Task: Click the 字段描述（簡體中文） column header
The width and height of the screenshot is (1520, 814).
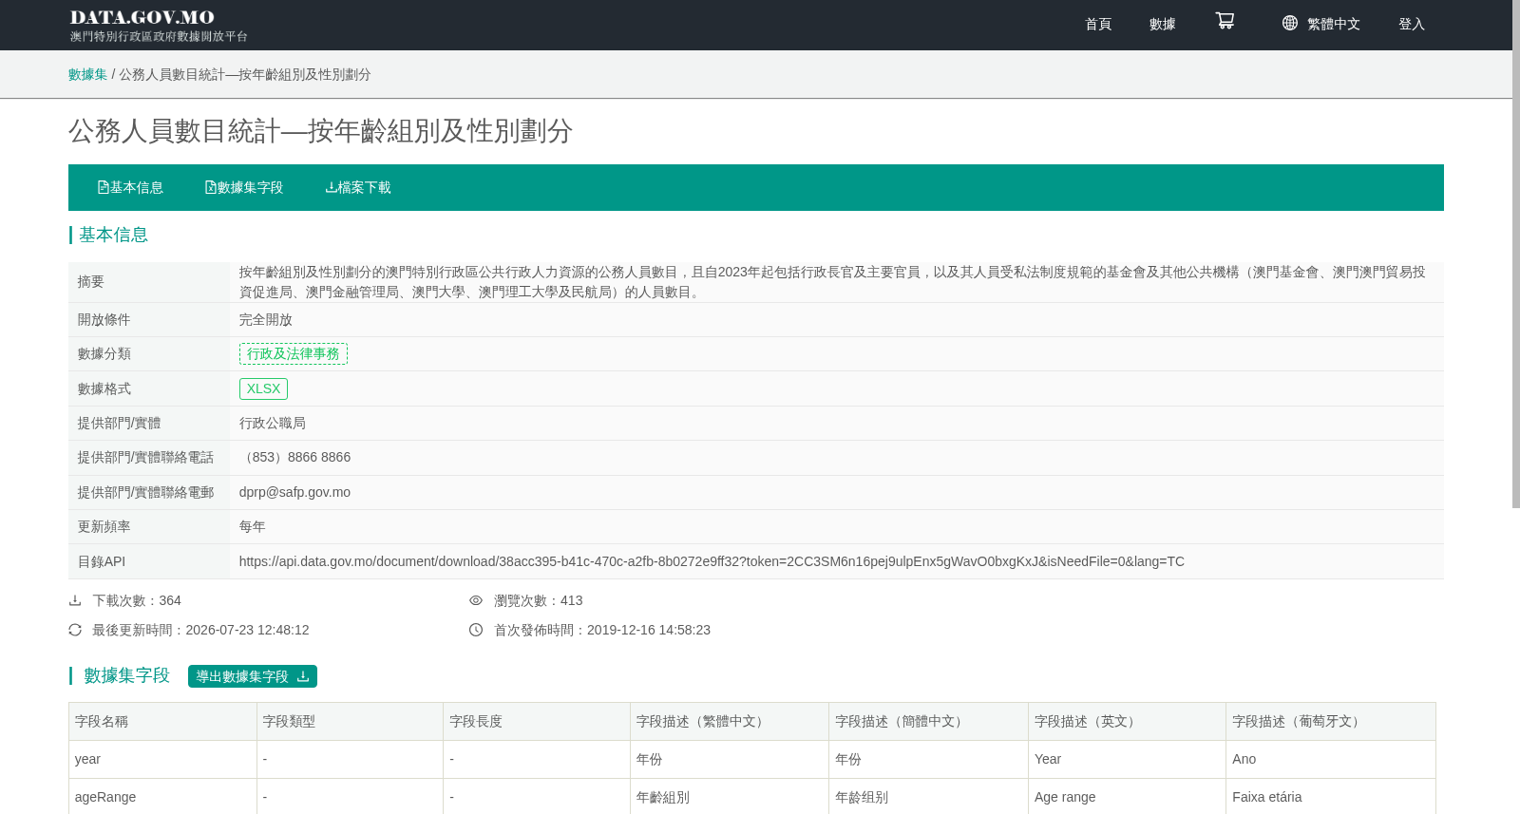Action: pos(928,722)
